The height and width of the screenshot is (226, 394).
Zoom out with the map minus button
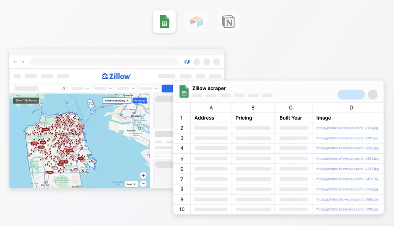pos(143,184)
